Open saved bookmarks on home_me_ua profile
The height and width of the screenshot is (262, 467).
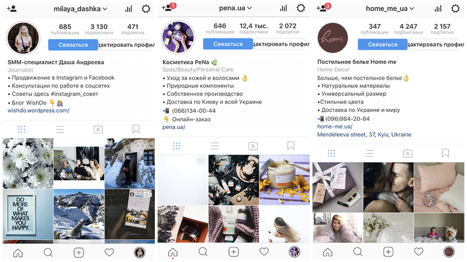[x=445, y=153]
